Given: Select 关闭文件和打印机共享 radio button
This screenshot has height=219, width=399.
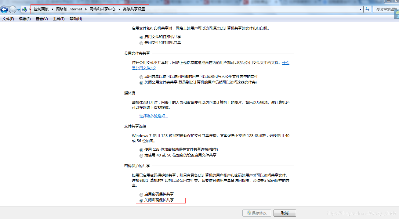Looking at the screenshot, I should click(141, 43).
